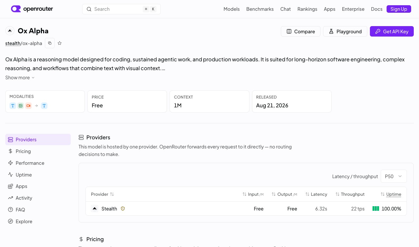419x247 pixels.
Task: Click the image input modality icon
Action: point(21,106)
